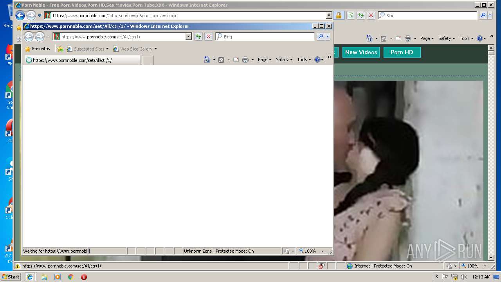Click the popup blocker icon in background status bar
The height and width of the screenshot is (282, 501).
coord(321,266)
